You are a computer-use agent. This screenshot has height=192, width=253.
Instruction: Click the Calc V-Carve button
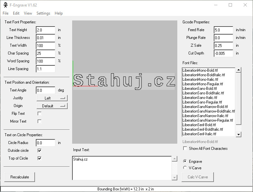[x=198, y=177]
